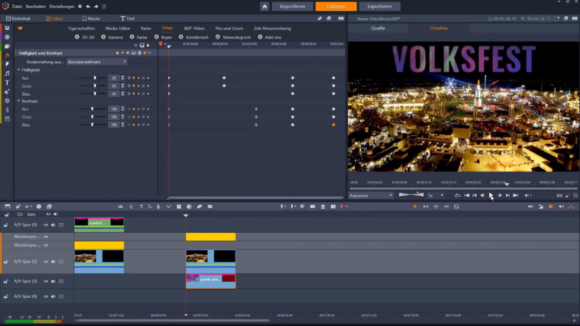Screen dimensions: 580x326
Task: Toggle keyframe for Helligkeit Rot
Action: pyautogui.click(x=134, y=78)
